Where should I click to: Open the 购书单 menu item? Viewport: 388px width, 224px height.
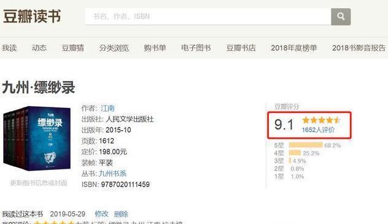tap(155, 48)
